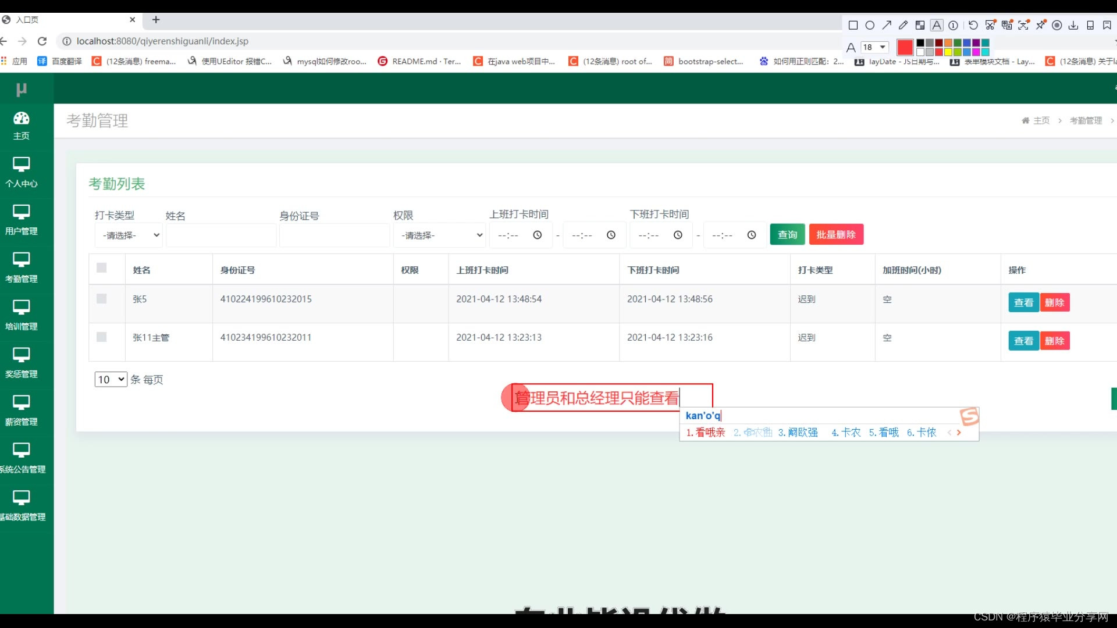
Task: Tick the checkbox for row 张11主管
Action: [102, 337]
